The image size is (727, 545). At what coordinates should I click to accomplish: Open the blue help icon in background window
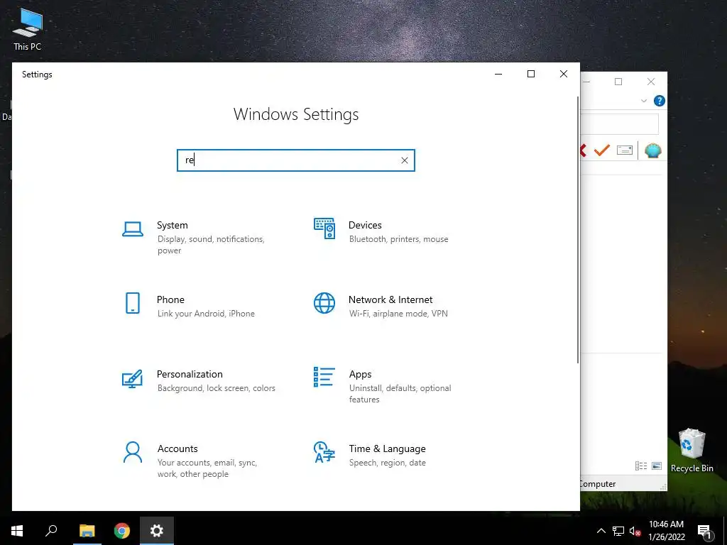pyautogui.click(x=659, y=101)
